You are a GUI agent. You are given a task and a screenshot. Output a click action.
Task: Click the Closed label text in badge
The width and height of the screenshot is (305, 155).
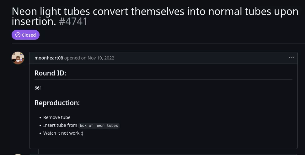coord(29,35)
